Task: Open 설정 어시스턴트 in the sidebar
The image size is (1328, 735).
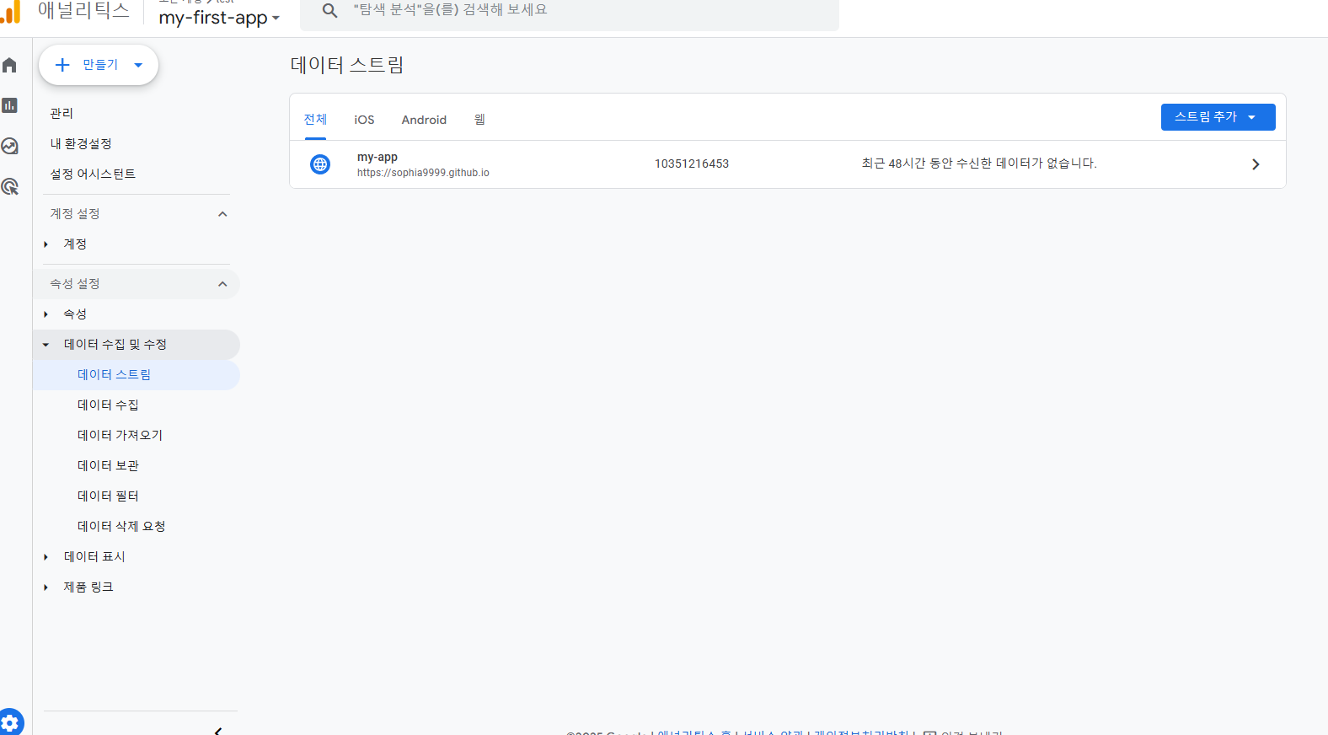Action: (93, 174)
